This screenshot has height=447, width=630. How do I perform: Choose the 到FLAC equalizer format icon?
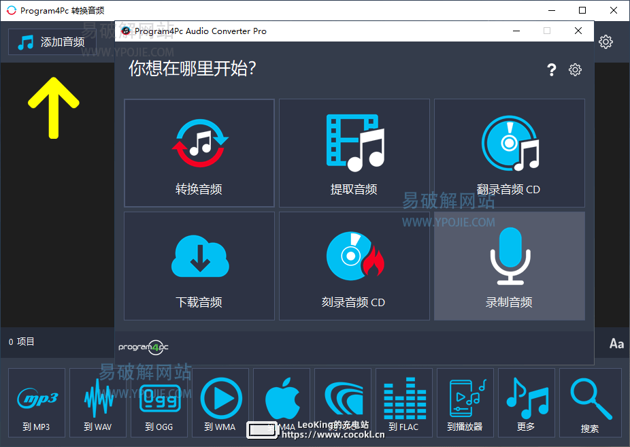(404, 403)
